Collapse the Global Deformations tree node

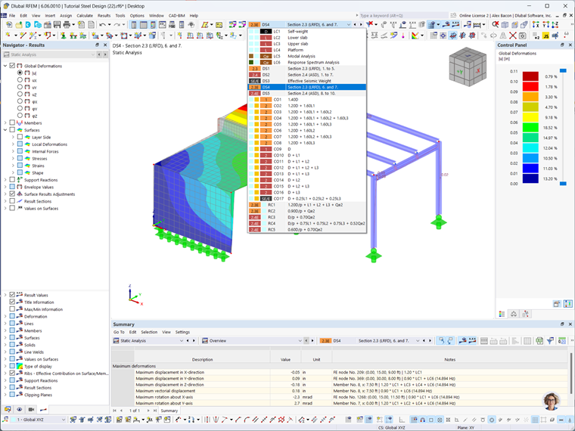[x=5, y=66]
